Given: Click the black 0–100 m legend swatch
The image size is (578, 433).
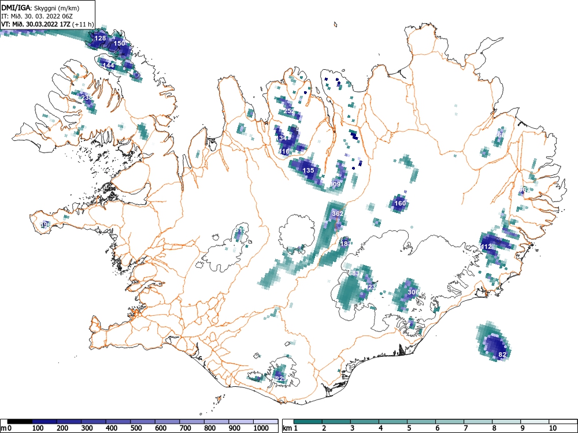Looking at the screenshot, I should pyautogui.click(x=20, y=421).
